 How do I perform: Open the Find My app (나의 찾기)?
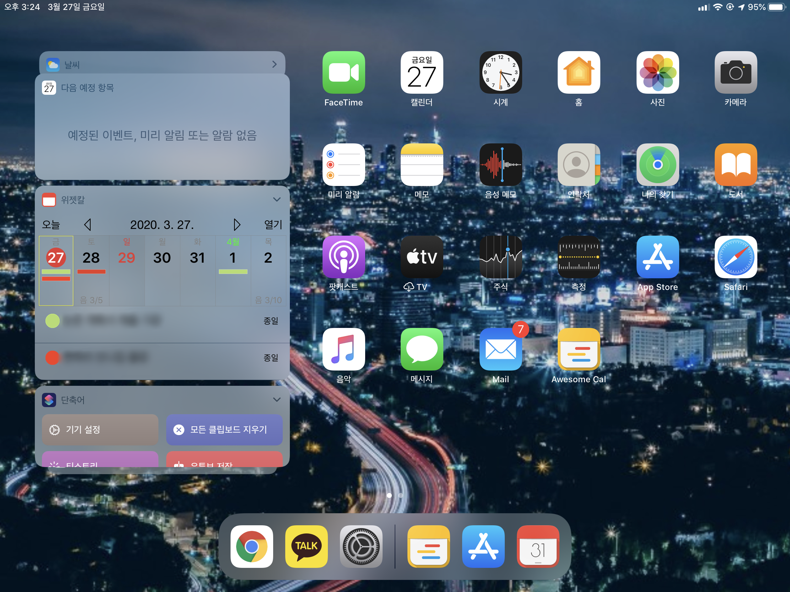(657, 165)
